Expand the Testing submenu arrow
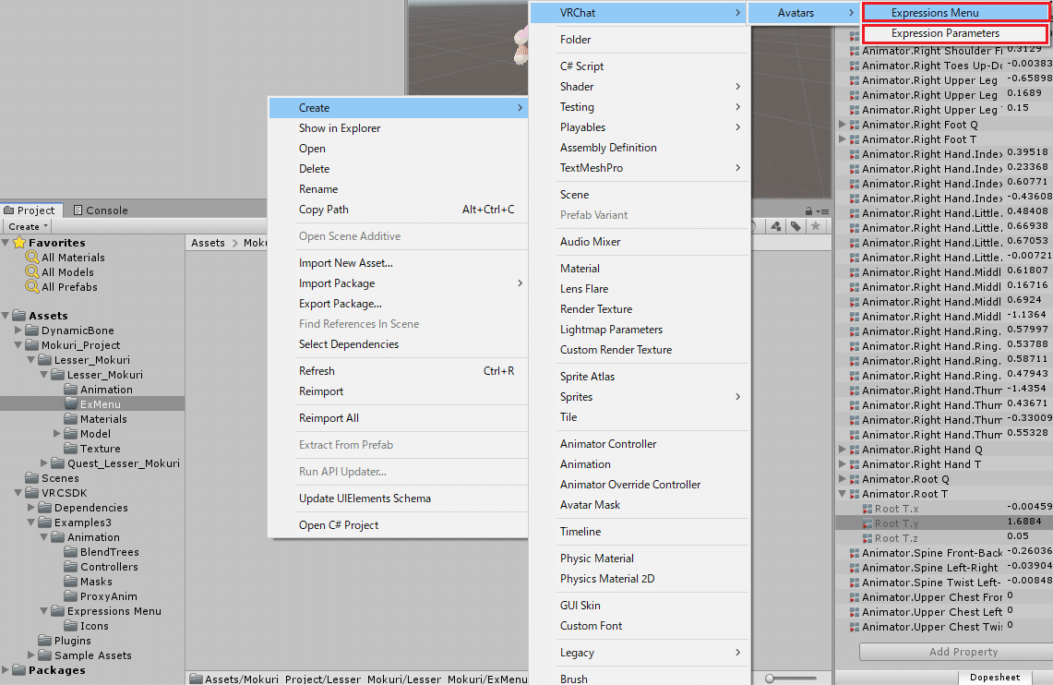The image size is (1053, 685). click(737, 107)
